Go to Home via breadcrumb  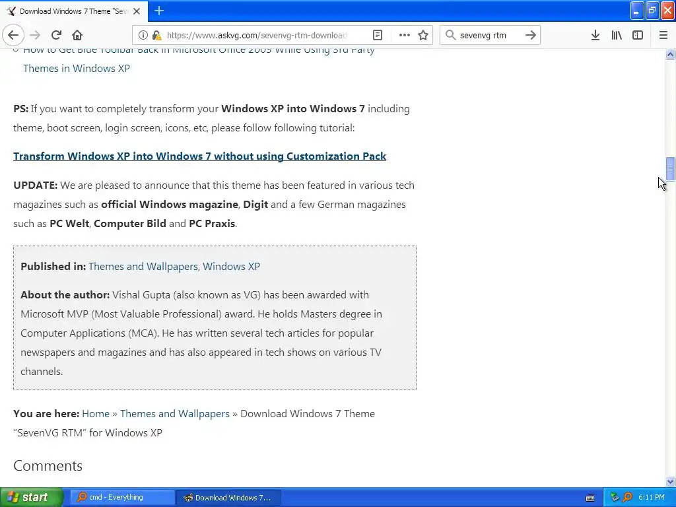(x=95, y=413)
